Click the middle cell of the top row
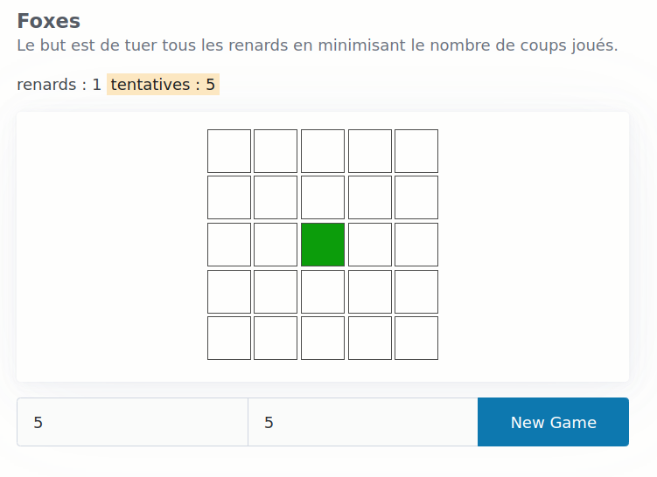 click(x=323, y=151)
